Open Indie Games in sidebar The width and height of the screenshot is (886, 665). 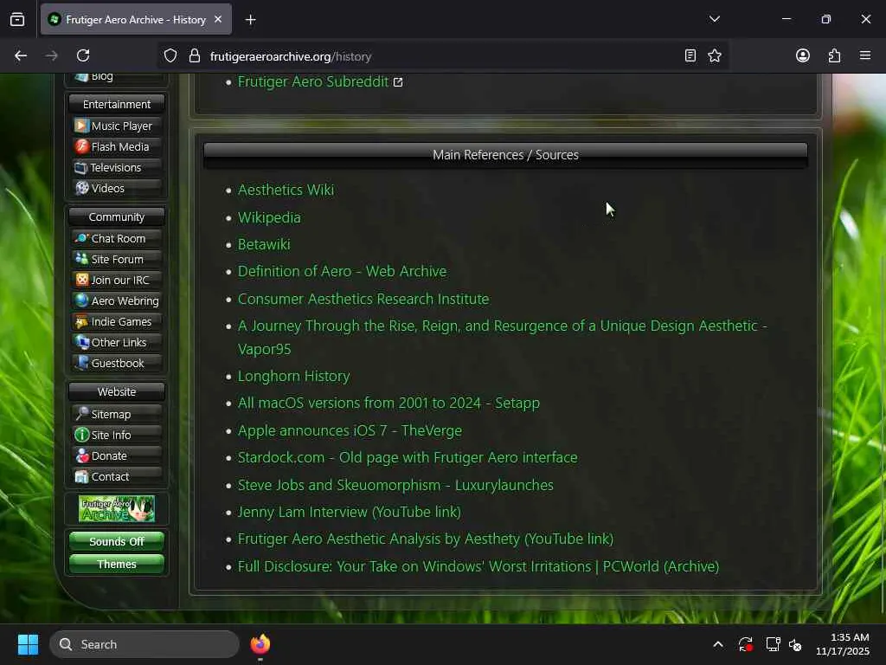117,322
